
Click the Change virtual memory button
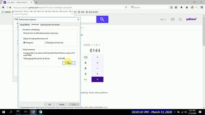(69, 63)
